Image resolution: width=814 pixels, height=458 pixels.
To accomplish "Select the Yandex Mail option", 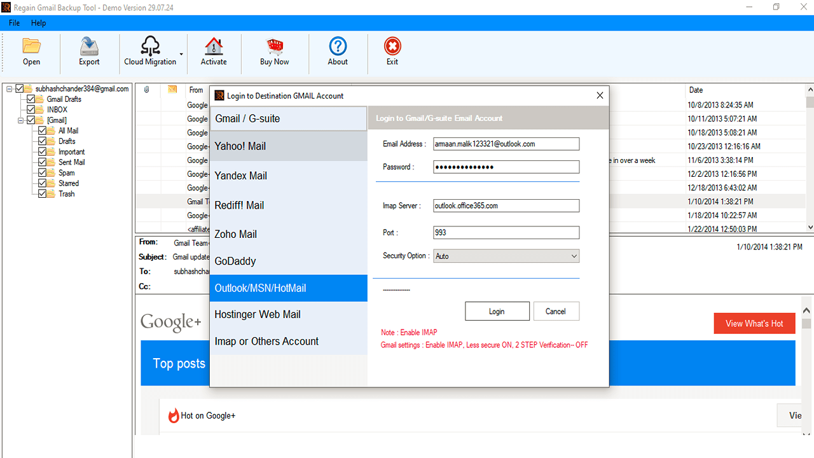I will click(x=288, y=176).
